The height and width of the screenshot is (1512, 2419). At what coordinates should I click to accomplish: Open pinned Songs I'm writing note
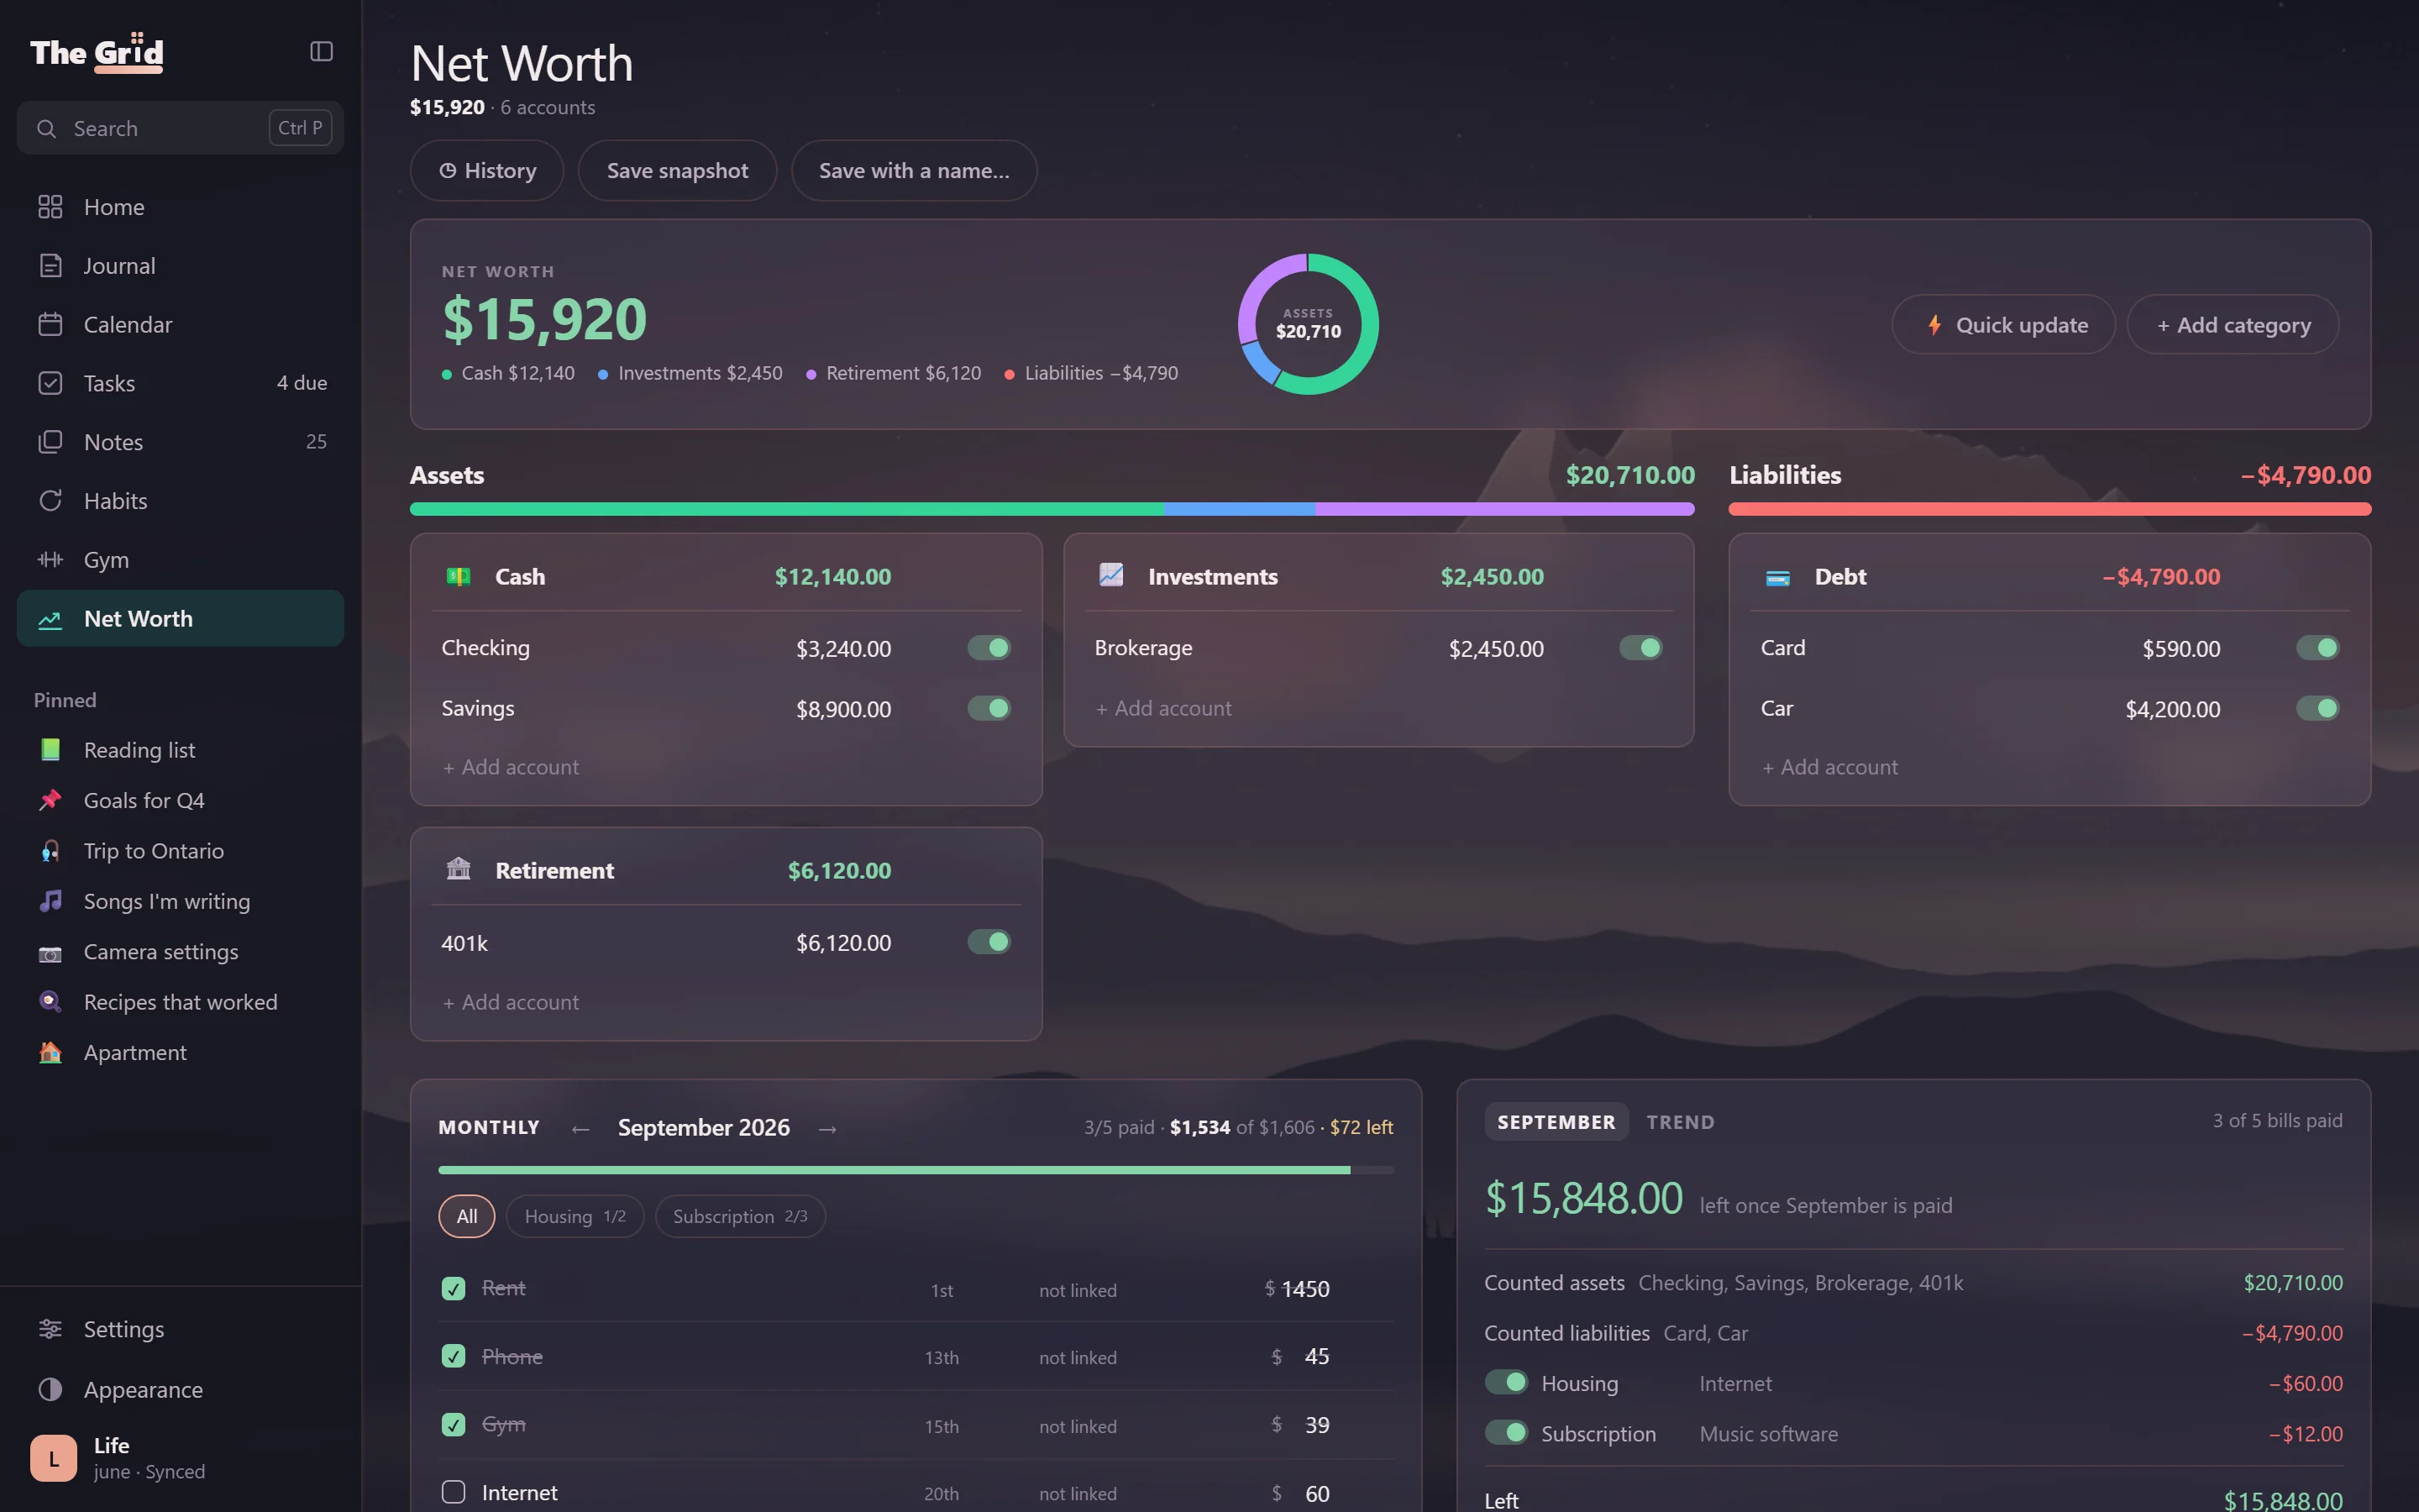tap(180, 901)
